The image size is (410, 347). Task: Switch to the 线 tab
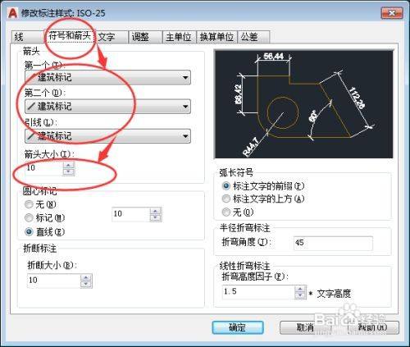tap(27, 37)
